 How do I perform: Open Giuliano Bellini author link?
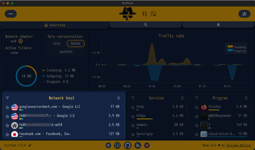238,145
